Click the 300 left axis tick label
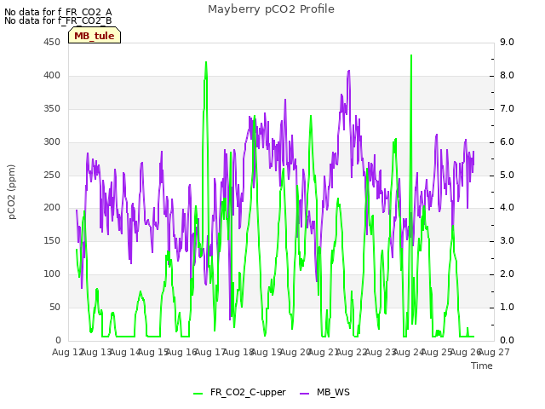545x409 pixels. point(52,142)
